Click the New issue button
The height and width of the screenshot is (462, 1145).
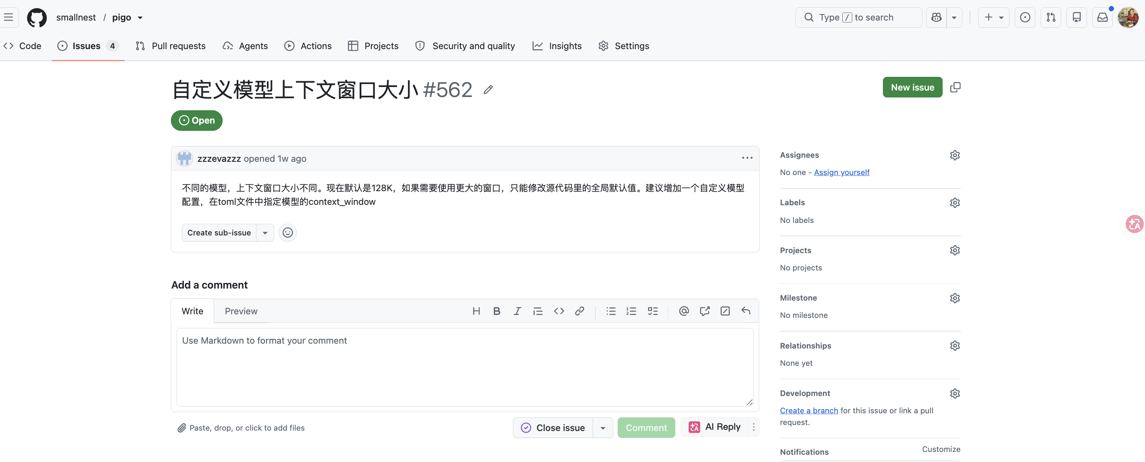tap(912, 87)
